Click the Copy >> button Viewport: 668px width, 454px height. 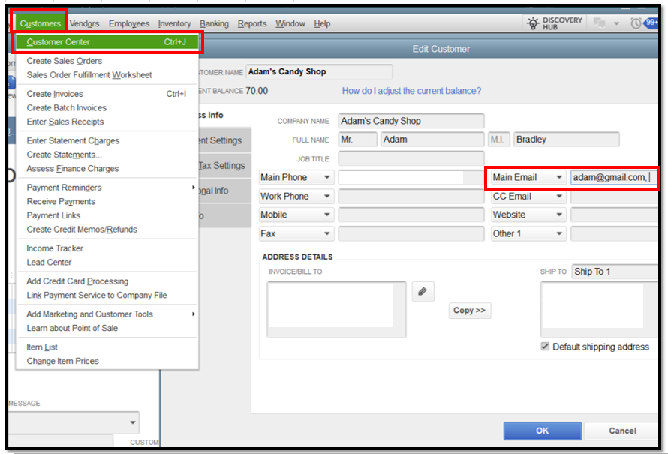point(469,311)
